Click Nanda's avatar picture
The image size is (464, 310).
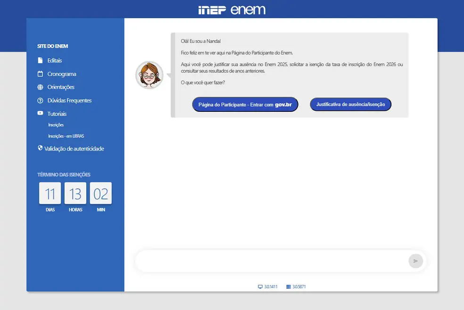[x=149, y=75]
